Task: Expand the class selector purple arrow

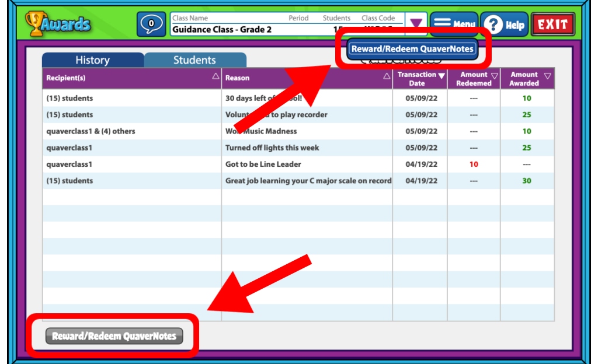Action: 416,22
